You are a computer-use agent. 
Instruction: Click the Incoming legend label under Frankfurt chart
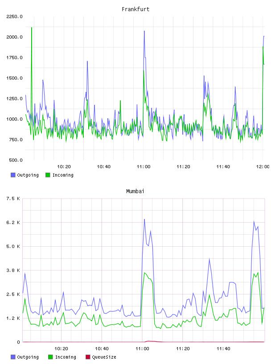pos(63,175)
